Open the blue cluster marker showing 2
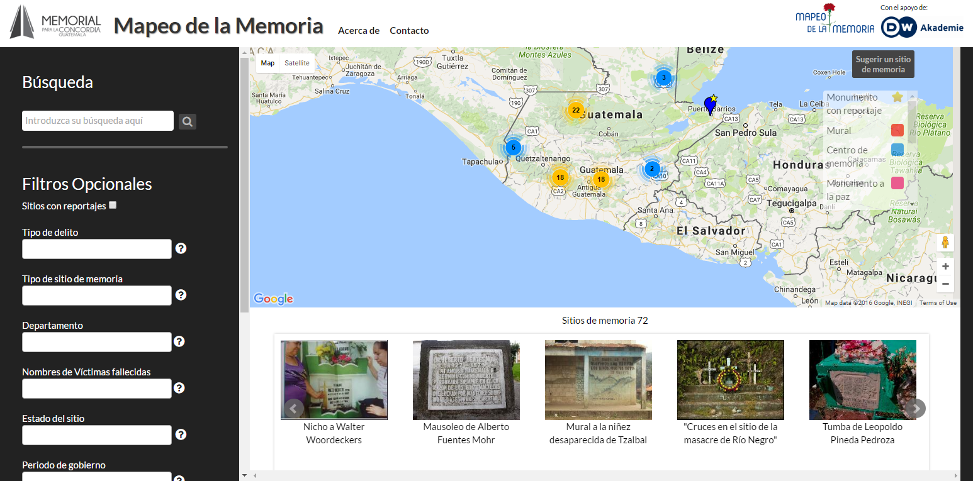 651,169
